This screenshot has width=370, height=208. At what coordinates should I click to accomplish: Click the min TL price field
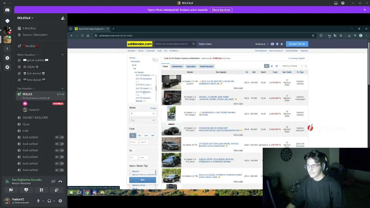click(x=134, y=142)
